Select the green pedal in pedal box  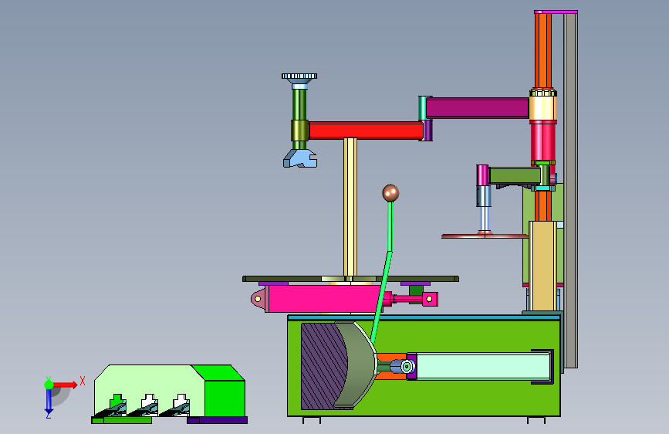(117, 402)
